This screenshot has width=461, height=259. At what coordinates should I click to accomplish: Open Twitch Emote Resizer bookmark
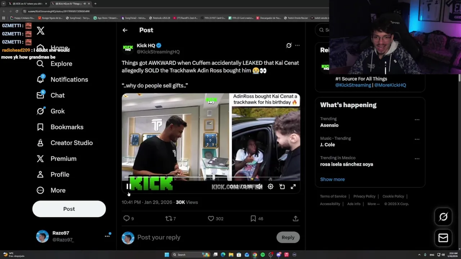pyautogui.click(x=296, y=18)
